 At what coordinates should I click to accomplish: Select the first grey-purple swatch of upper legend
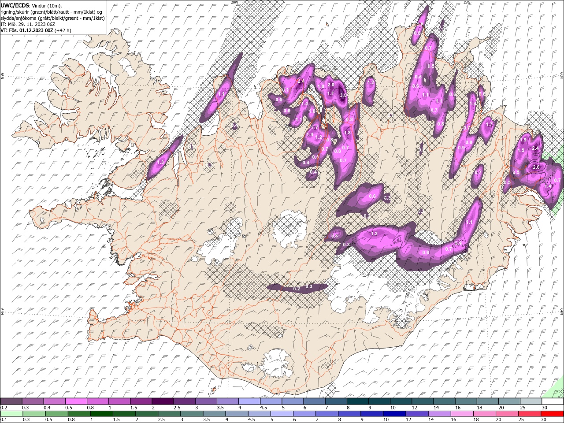(11, 401)
